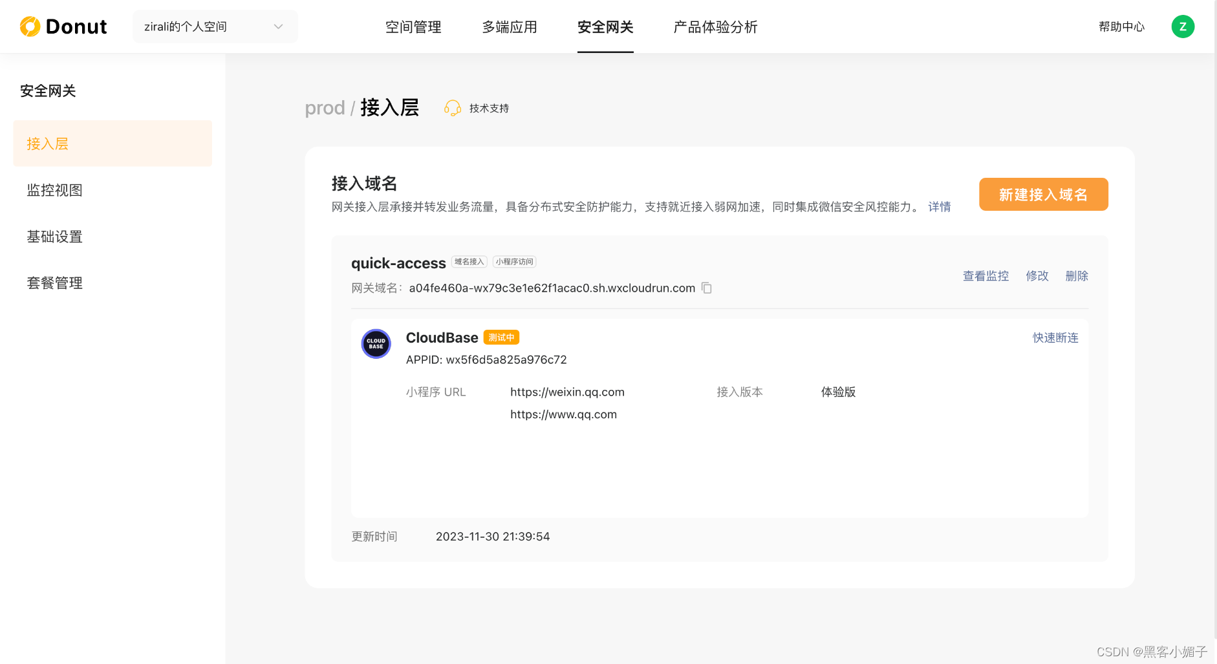Click the update time 2023-11-30 21:39:54
Screen dimensions: 1217x664
pyautogui.click(x=493, y=537)
